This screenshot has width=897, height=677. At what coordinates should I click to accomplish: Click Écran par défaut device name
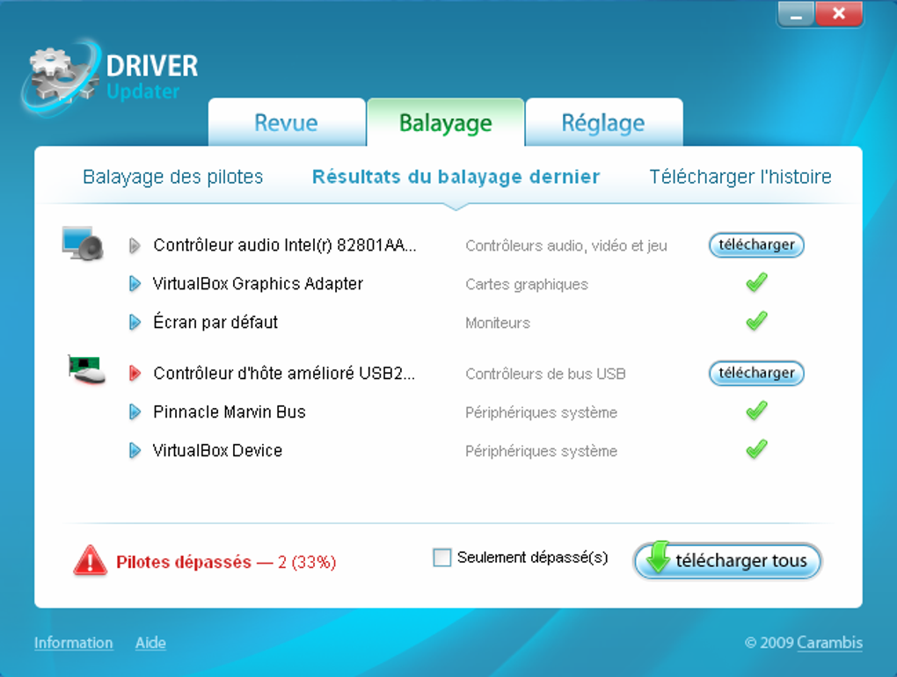point(215,322)
